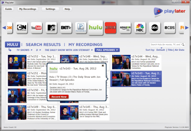191x131 pixels.
Task: Choose the MTV channel icon
Action: click(51, 28)
